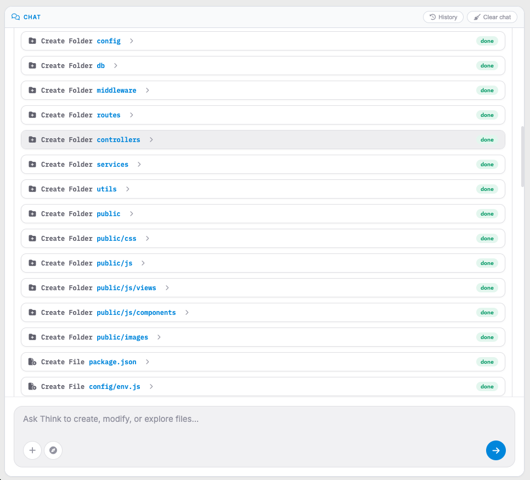Open the package.json file link
This screenshot has height=480, width=530.
(x=112, y=362)
